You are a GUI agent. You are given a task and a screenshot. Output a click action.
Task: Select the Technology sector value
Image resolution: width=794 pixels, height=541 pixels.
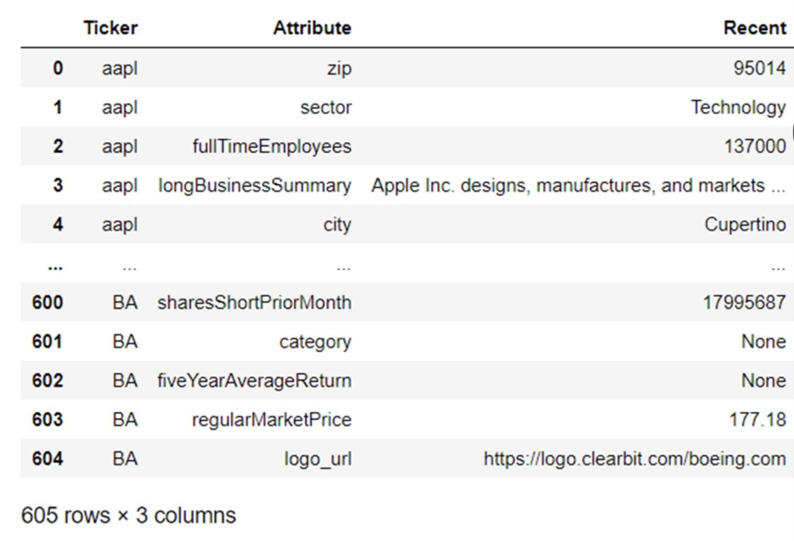(738, 108)
